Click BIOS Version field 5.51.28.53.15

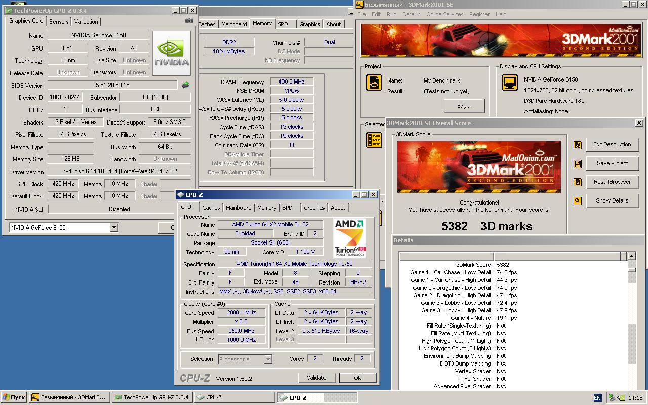112,85
